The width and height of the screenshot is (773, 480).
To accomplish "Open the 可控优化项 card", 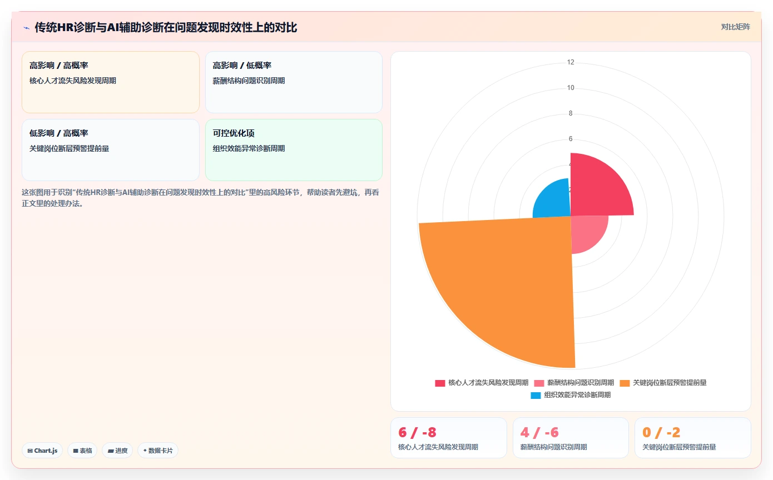I will coord(294,150).
